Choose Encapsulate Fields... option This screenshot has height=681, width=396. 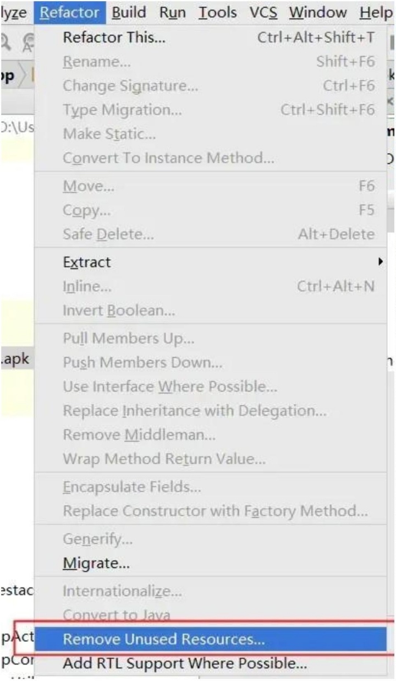point(132,487)
